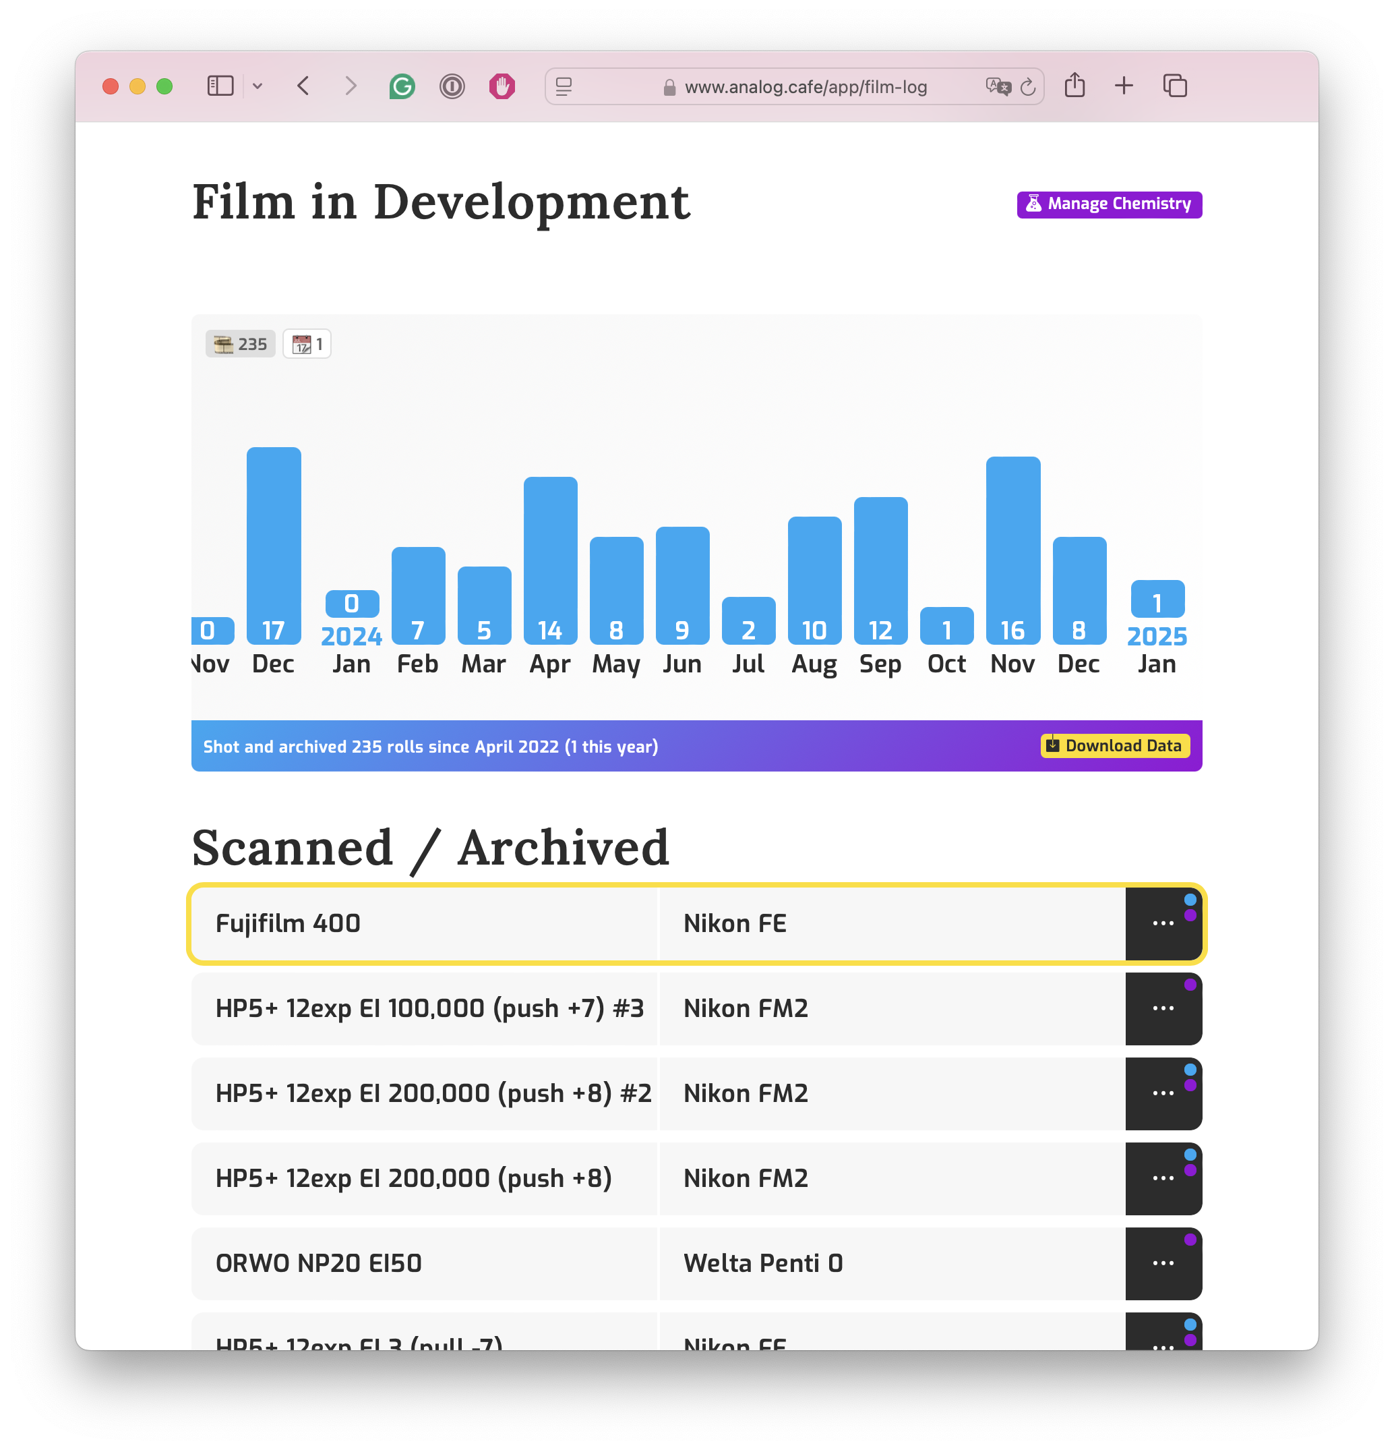Open the sidebar dropdown chevron

pyautogui.click(x=257, y=86)
